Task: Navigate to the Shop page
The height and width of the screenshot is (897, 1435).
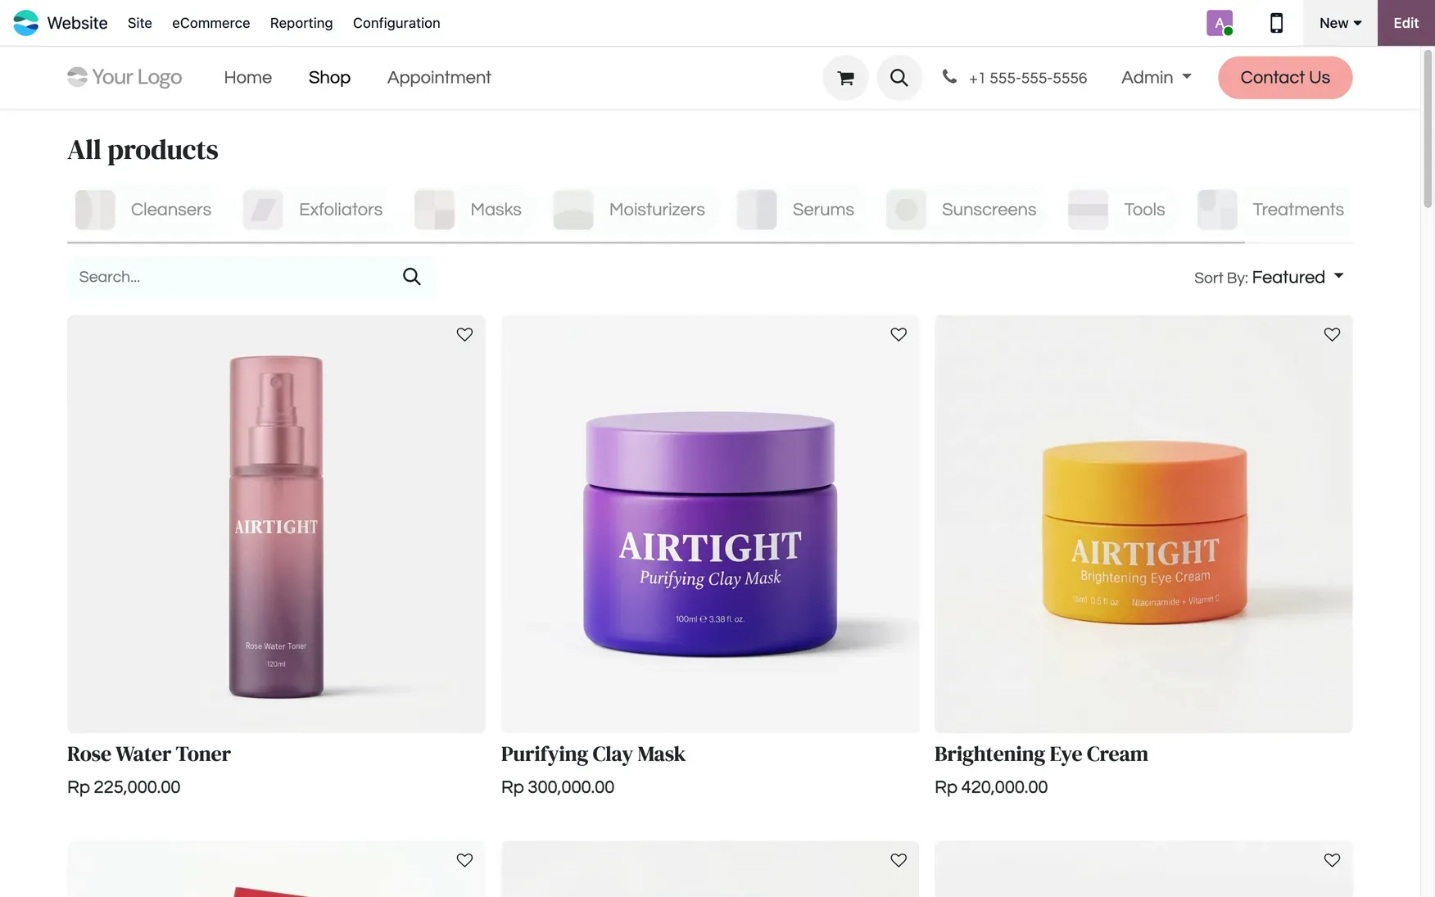Action: point(329,77)
